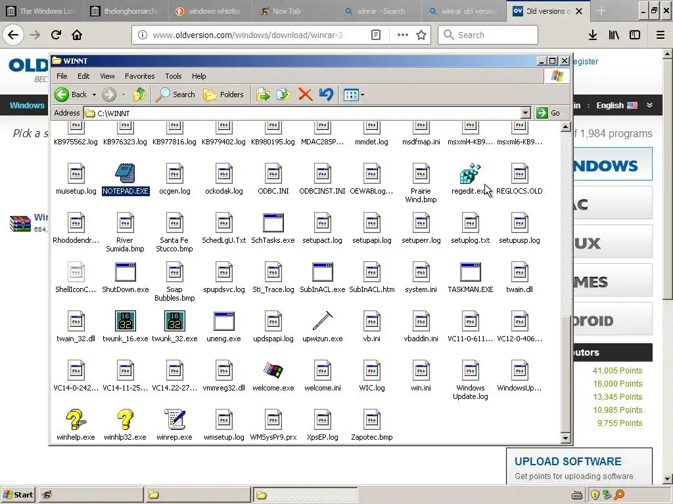Select the system.ini file icon

(421, 272)
